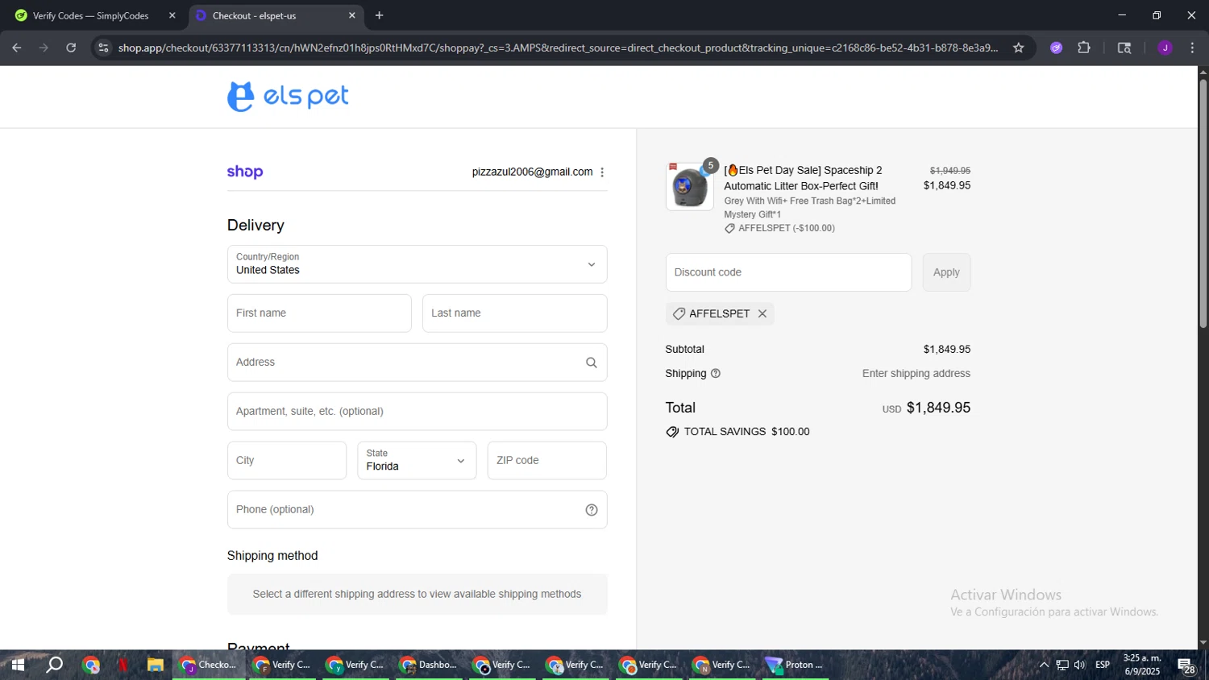Click the Elspet logo

288,97
